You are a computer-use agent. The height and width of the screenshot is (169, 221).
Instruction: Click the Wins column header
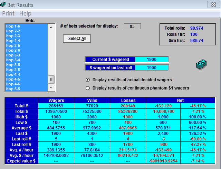pyautogui.click(x=92, y=101)
